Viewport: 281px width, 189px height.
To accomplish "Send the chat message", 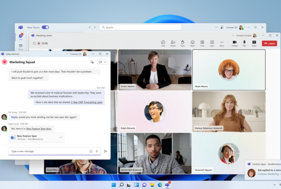I will pyautogui.click(x=106, y=151).
